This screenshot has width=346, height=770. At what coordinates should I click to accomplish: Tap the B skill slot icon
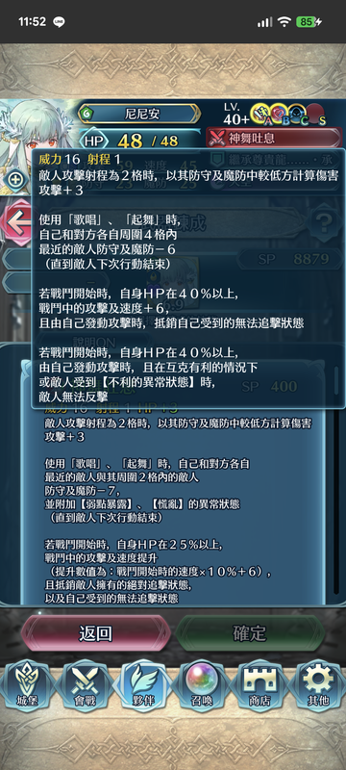(x=278, y=115)
